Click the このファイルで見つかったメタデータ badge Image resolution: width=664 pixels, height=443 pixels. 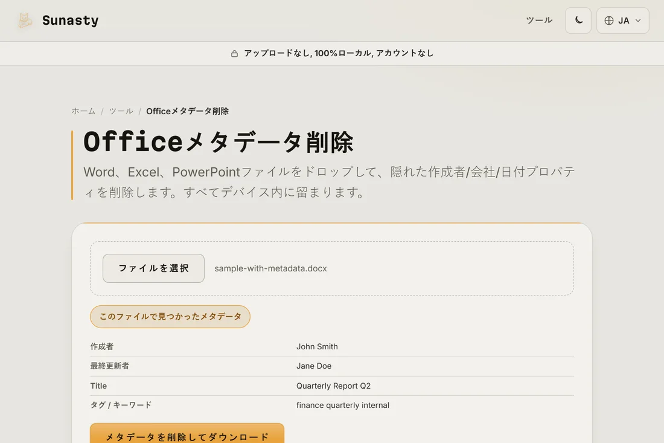[x=170, y=317]
